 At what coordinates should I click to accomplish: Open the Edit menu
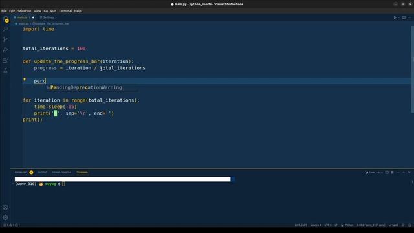[12, 11]
